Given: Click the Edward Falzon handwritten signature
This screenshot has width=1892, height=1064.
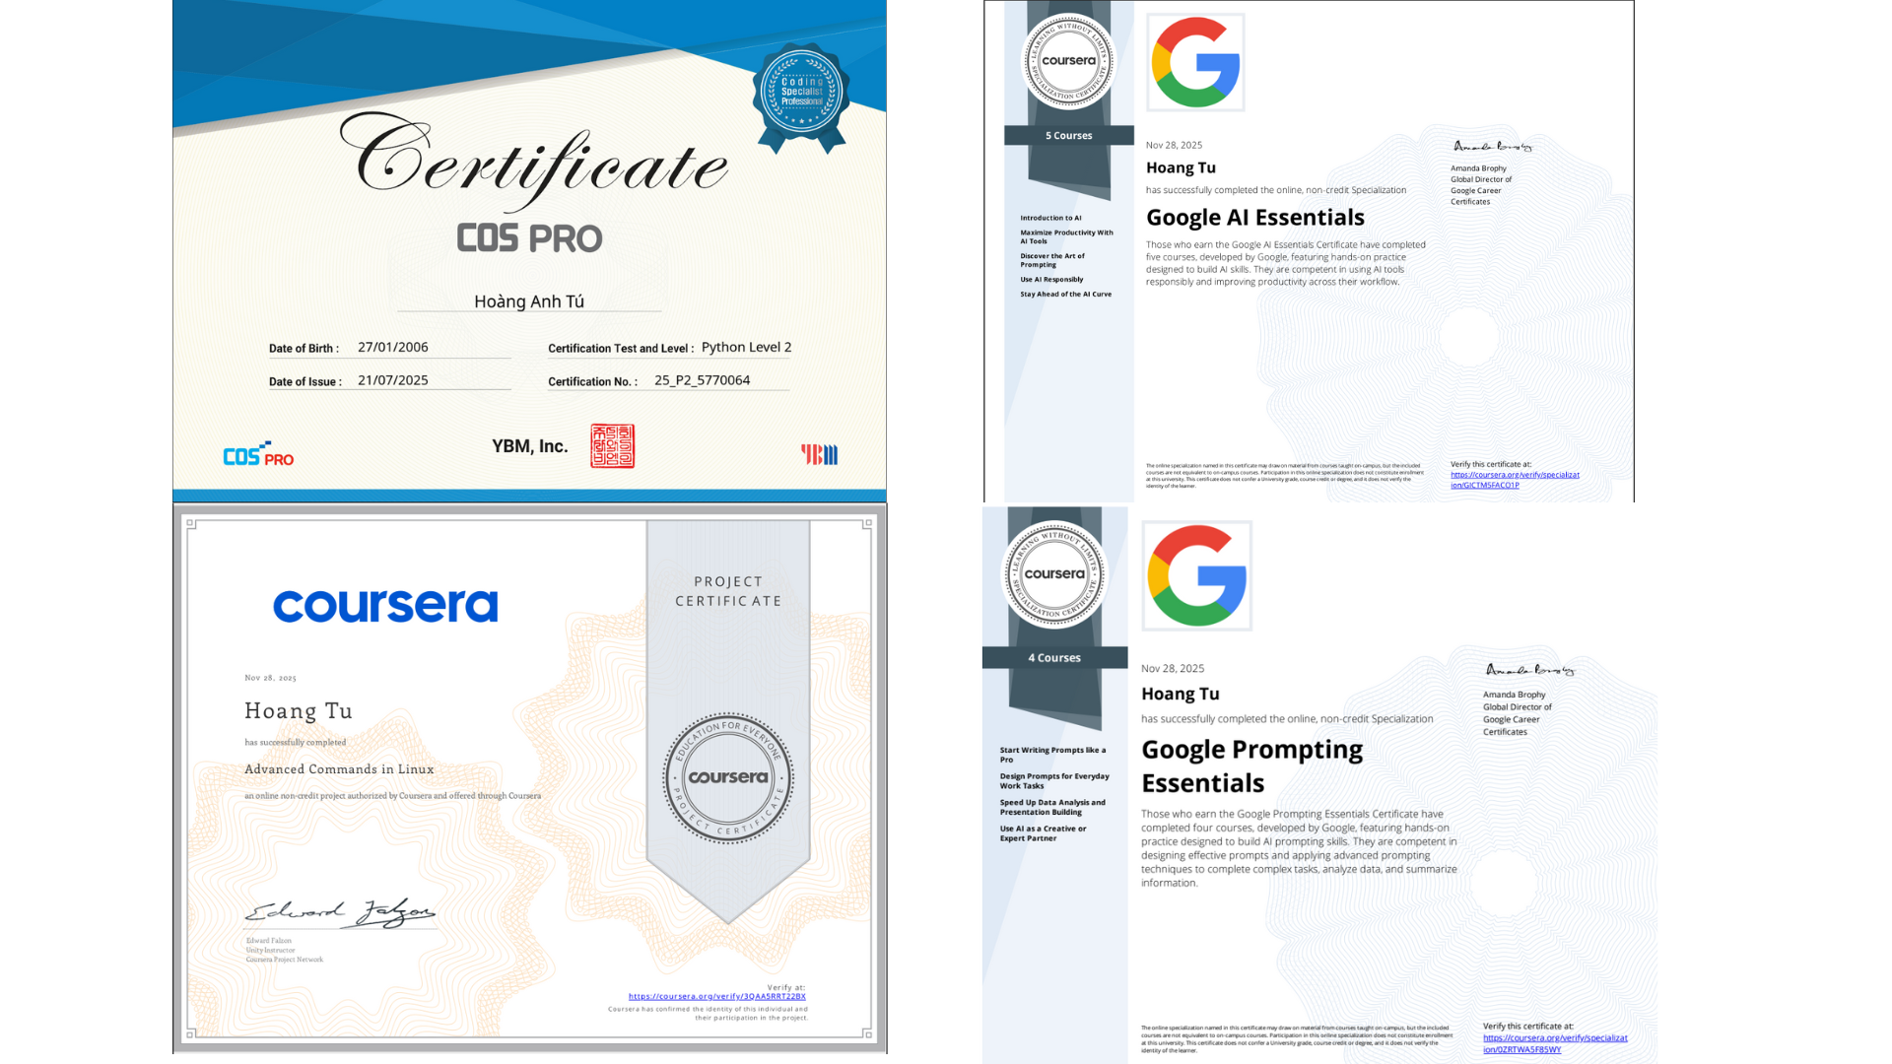Looking at the screenshot, I should pyautogui.click(x=340, y=913).
